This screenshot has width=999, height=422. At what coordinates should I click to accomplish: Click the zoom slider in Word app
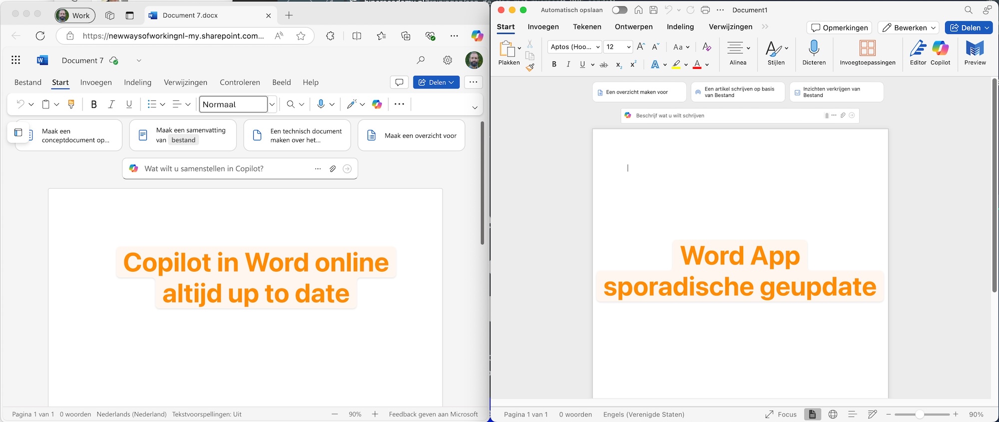[x=922, y=414]
